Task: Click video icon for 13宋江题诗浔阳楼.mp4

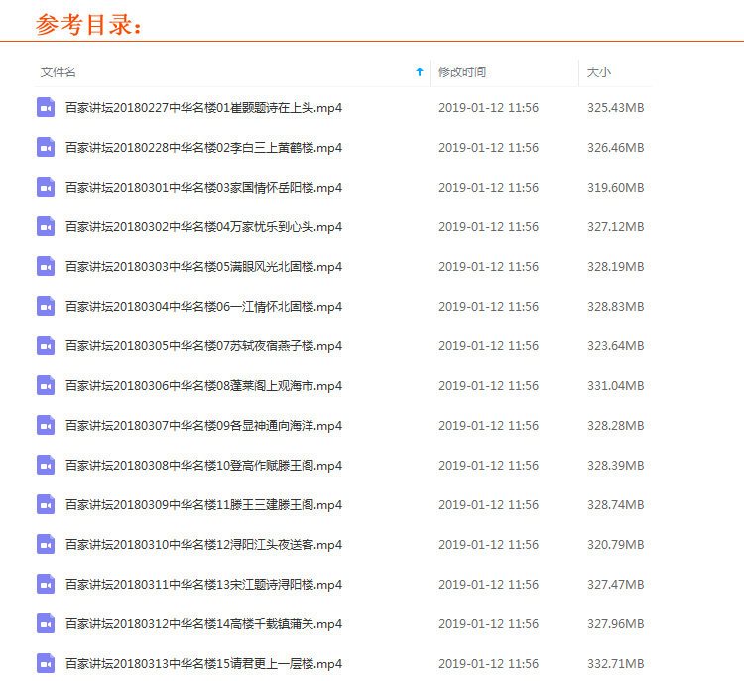Action: [x=46, y=584]
